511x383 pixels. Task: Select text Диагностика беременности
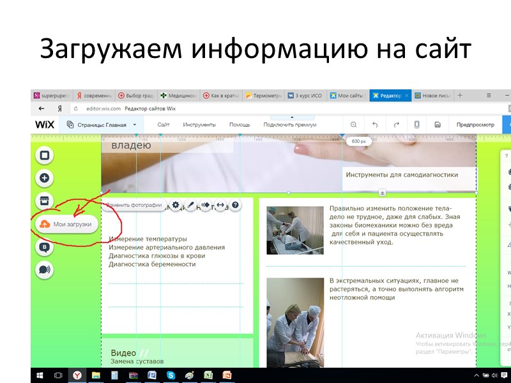tap(152, 264)
